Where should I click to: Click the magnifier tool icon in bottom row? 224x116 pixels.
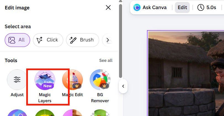pyautogui.click(x=17, y=113)
